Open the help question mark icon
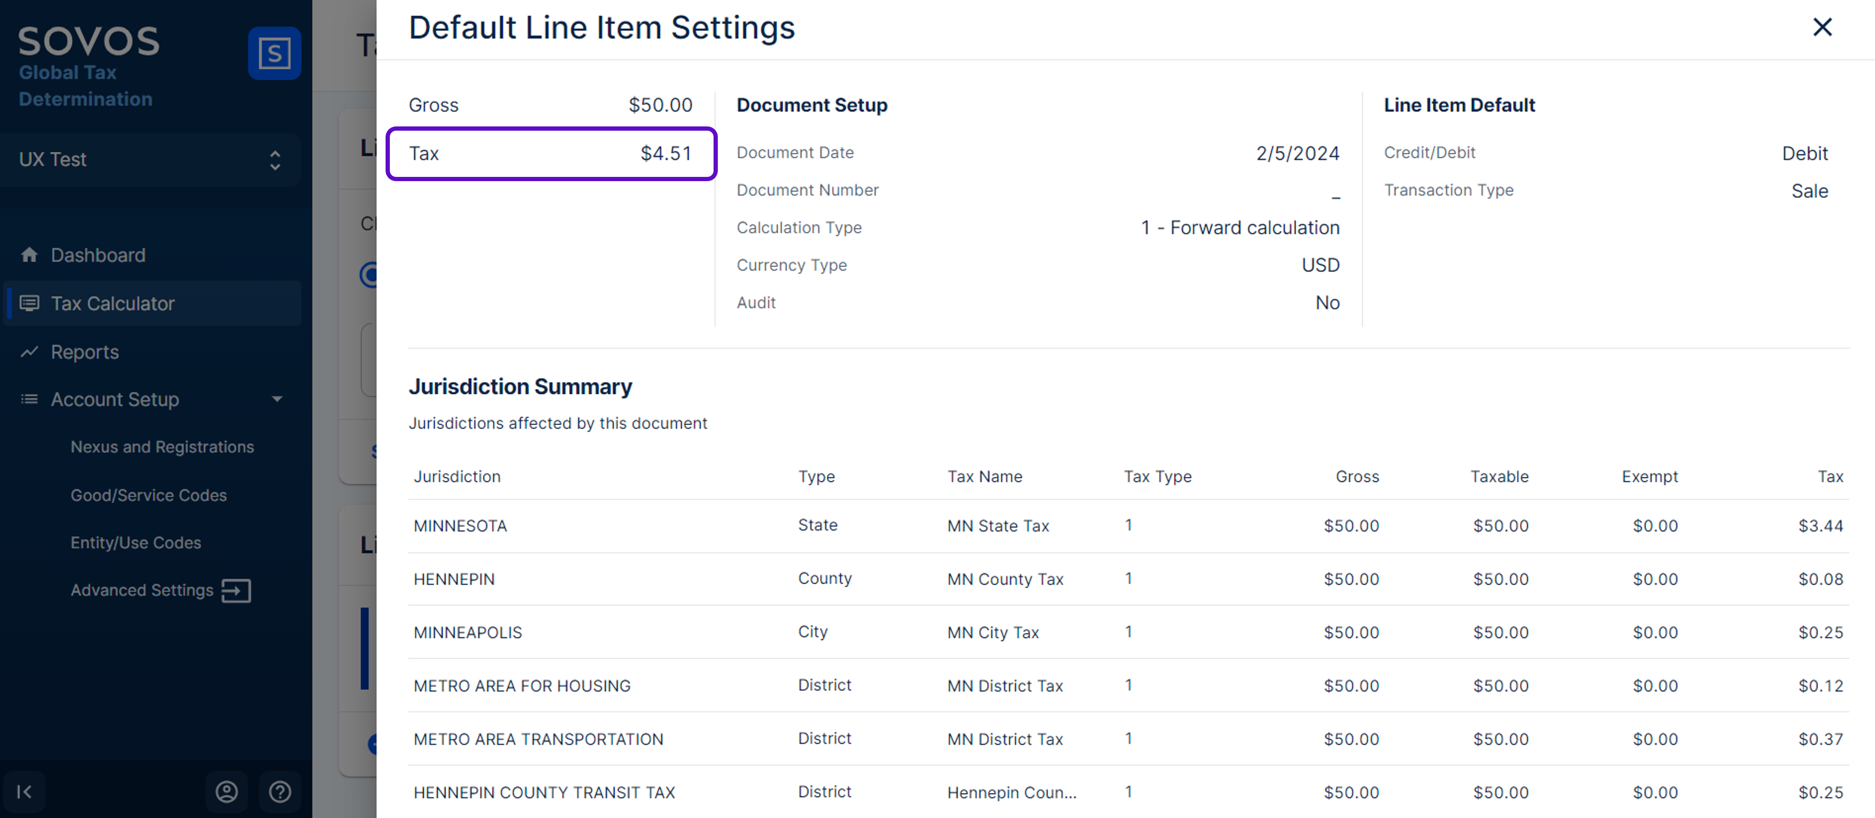 click(280, 791)
